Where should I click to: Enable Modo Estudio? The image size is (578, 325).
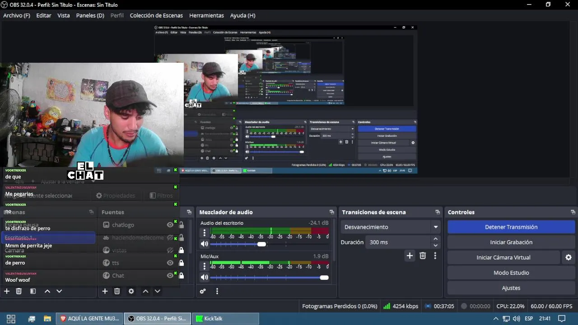[x=511, y=273]
